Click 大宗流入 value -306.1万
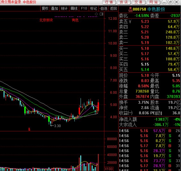Image resolution: width=181 pixels, height=171 pixels. point(161,125)
